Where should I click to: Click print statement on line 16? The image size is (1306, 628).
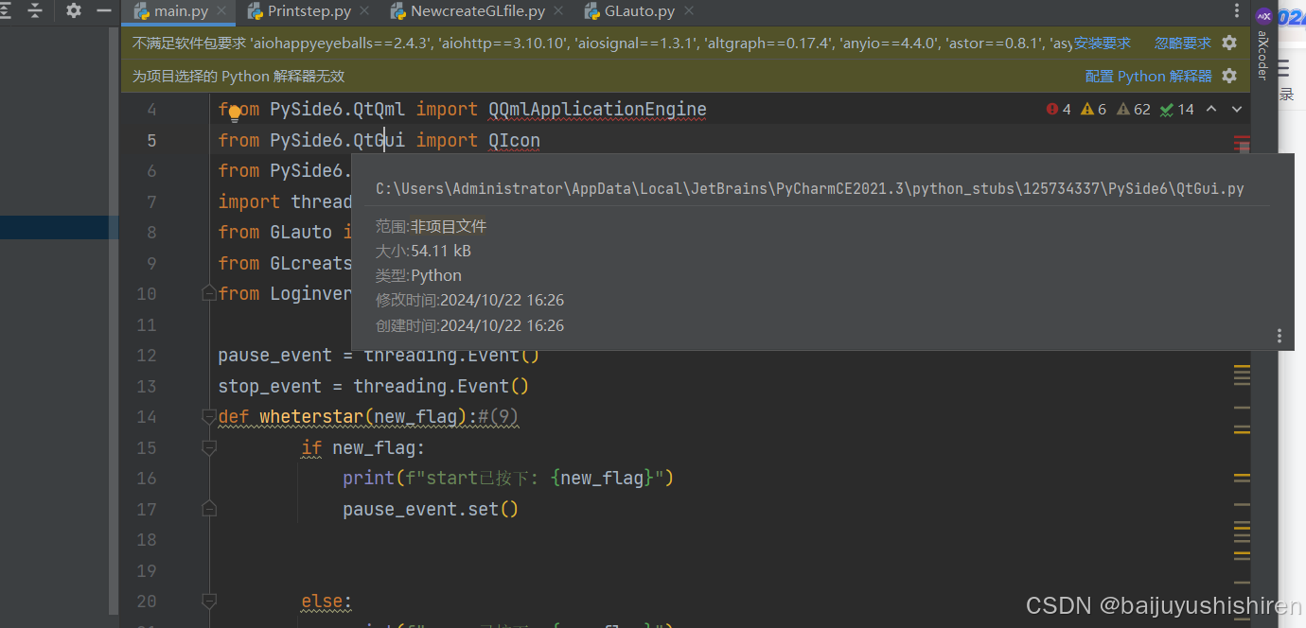coord(508,479)
